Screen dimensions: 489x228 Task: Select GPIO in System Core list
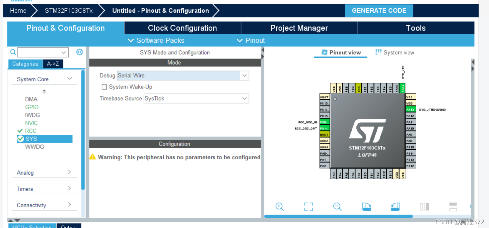pos(32,107)
